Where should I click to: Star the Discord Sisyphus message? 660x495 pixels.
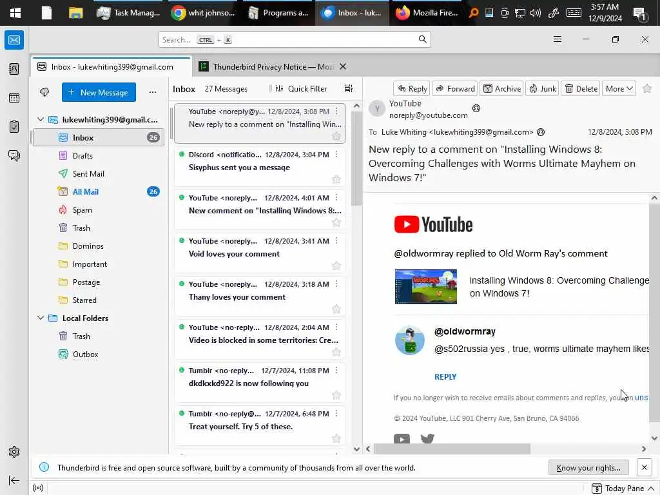[336, 179]
